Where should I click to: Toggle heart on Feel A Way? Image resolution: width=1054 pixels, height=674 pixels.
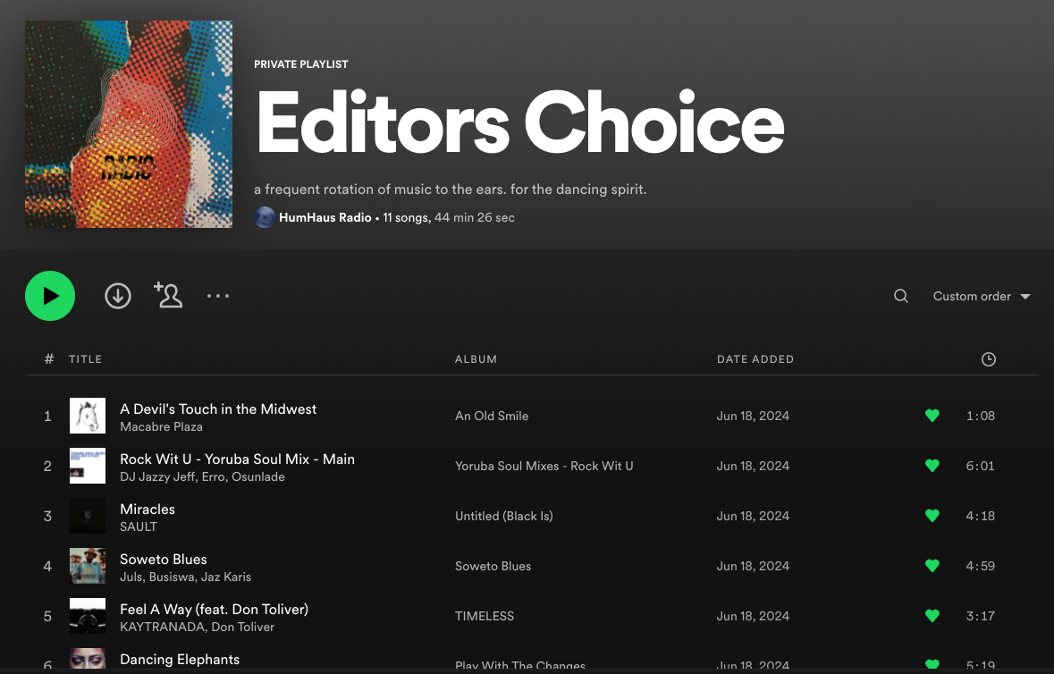click(x=932, y=616)
